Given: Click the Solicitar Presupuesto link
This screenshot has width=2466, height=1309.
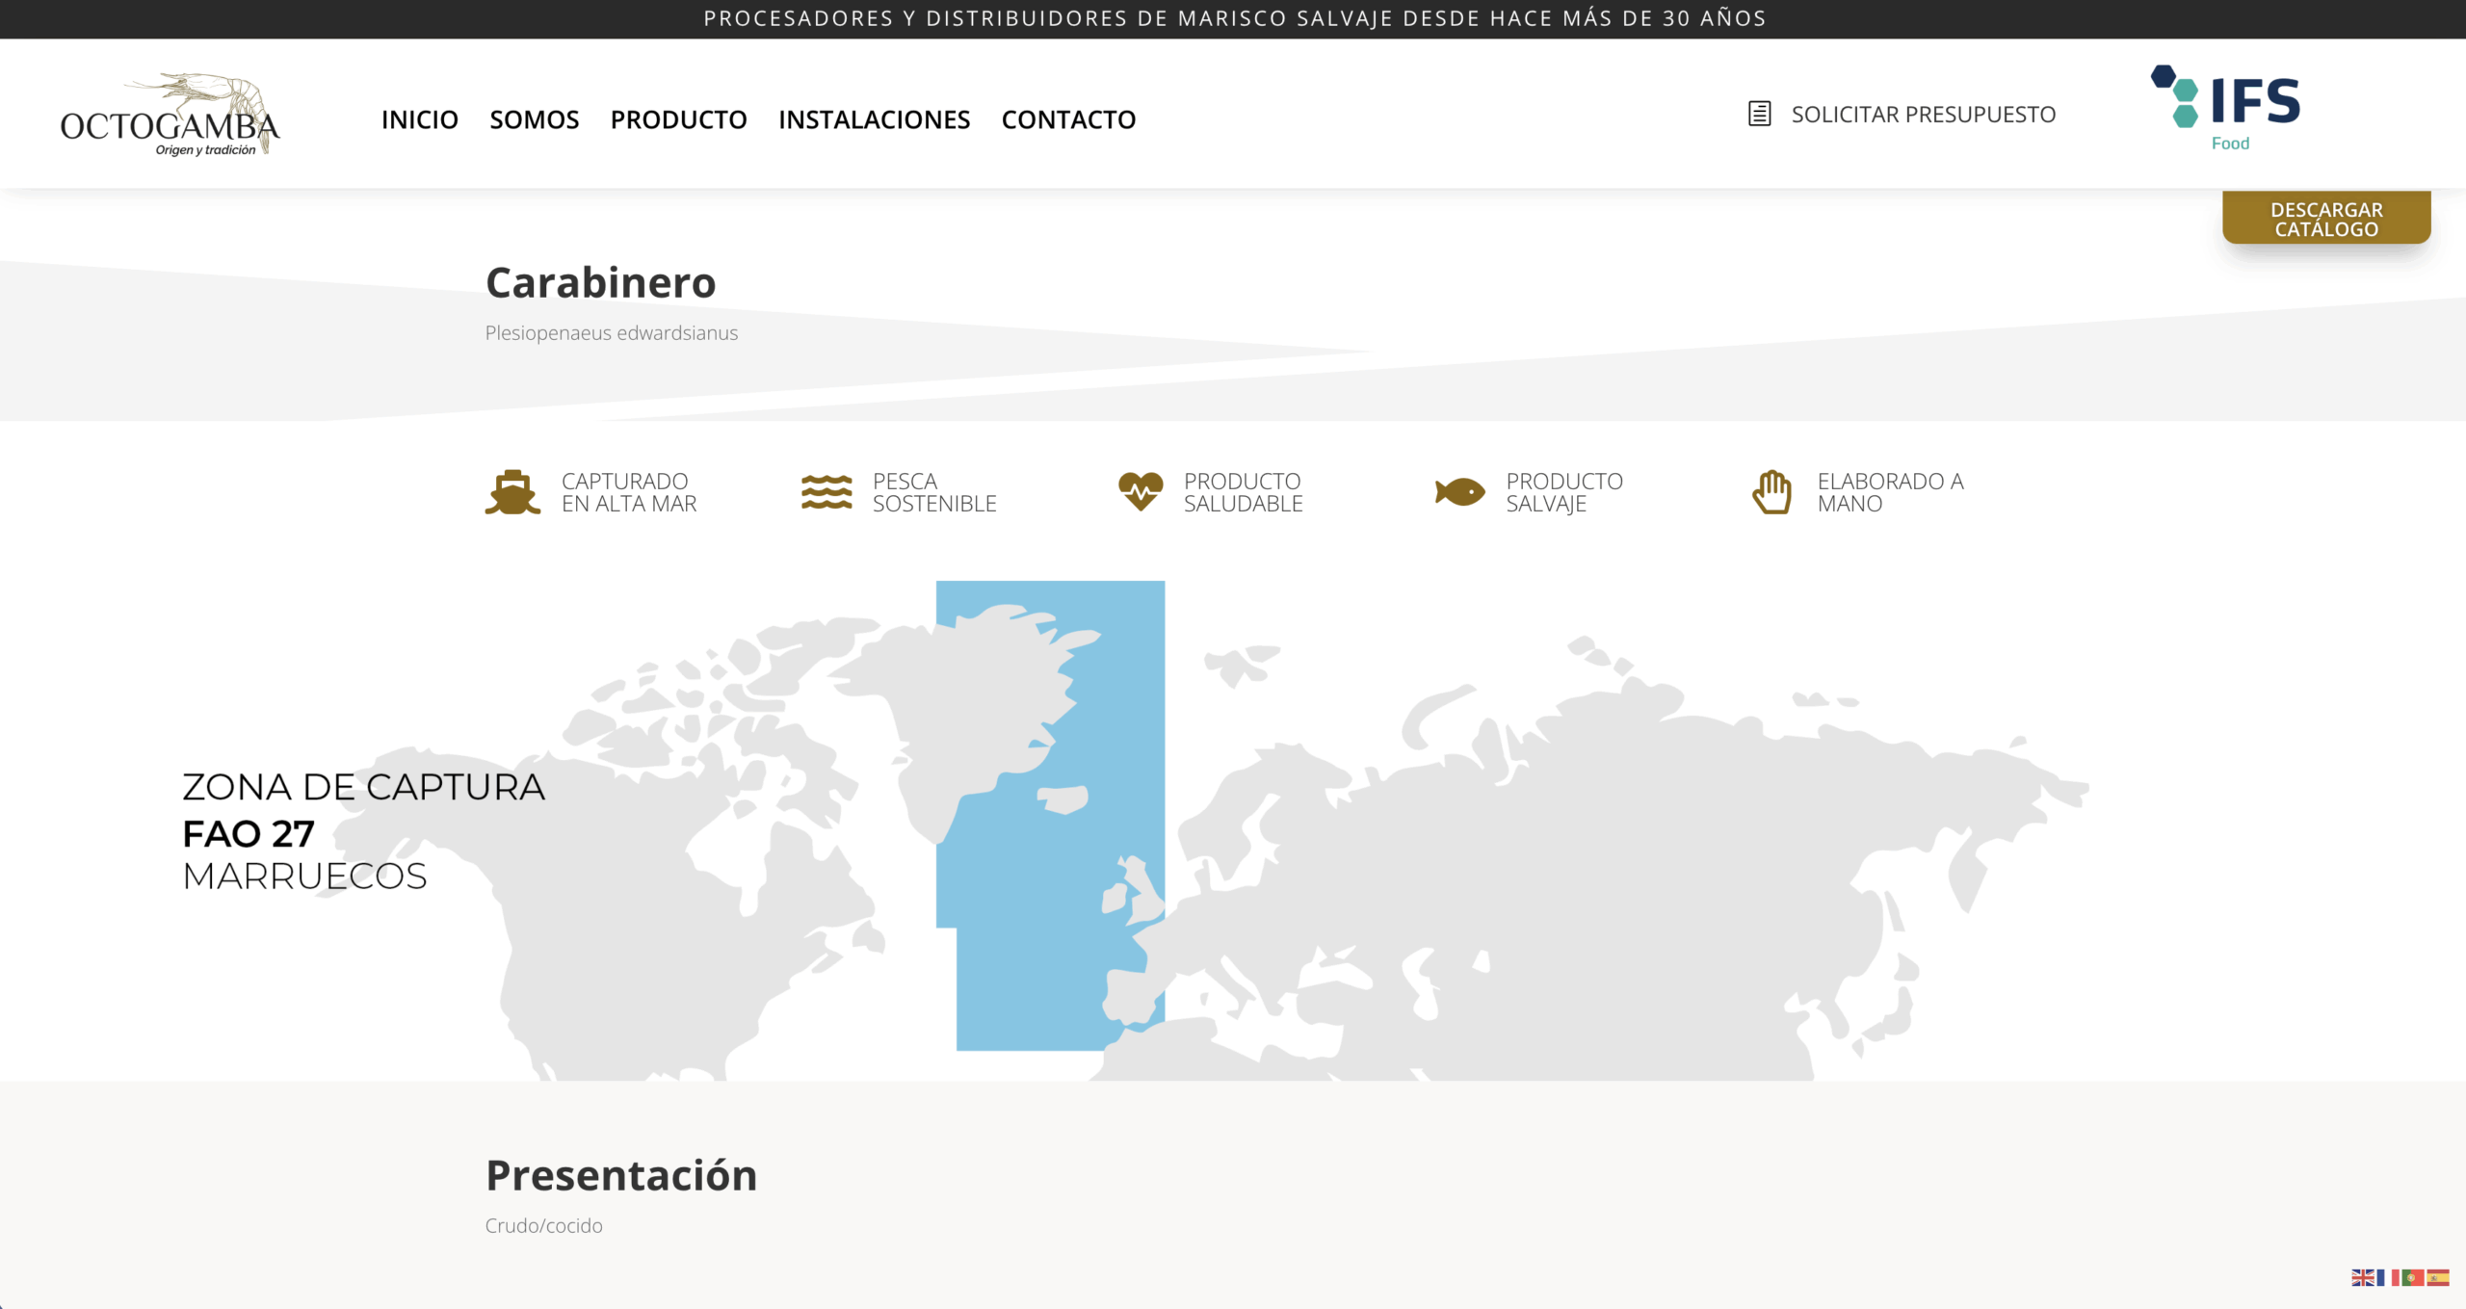Looking at the screenshot, I should (x=1923, y=115).
